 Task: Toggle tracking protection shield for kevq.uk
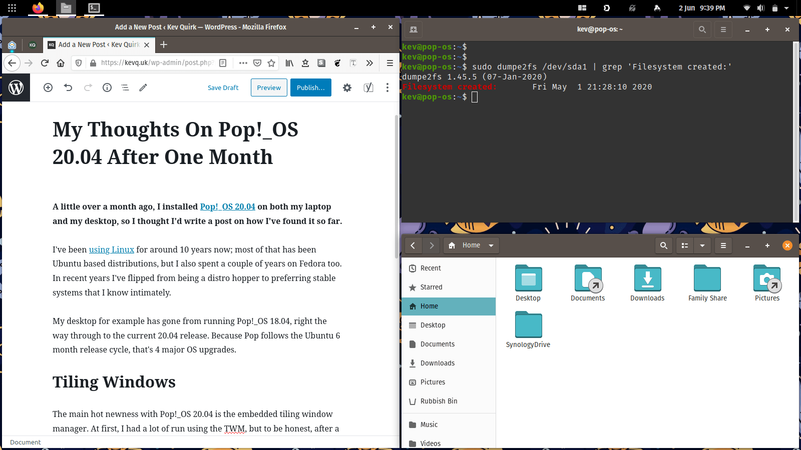point(79,63)
